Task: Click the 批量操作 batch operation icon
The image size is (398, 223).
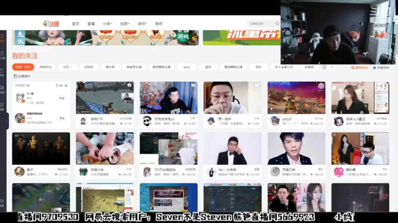Action: coord(15,76)
